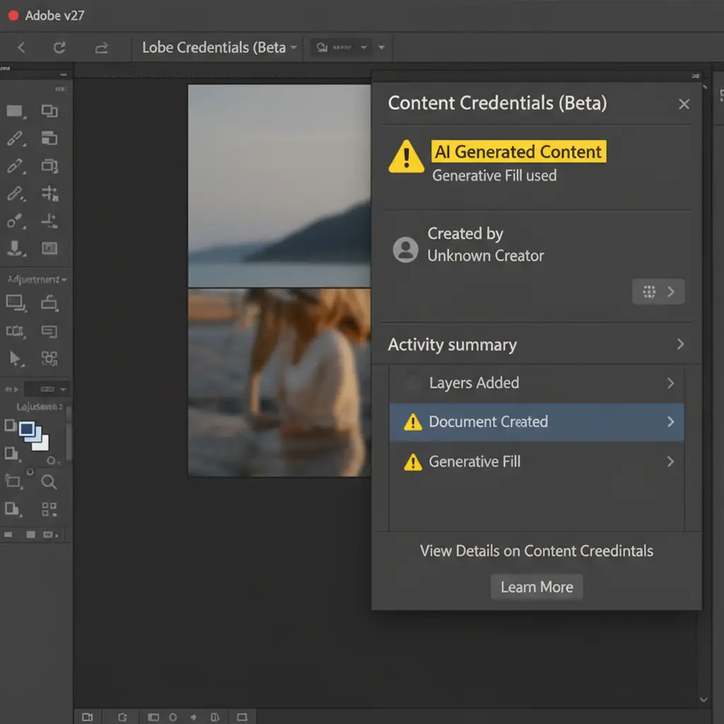The height and width of the screenshot is (724, 724).
Task: Select the rectangle tool at toolbar top
Action: [x=14, y=111]
